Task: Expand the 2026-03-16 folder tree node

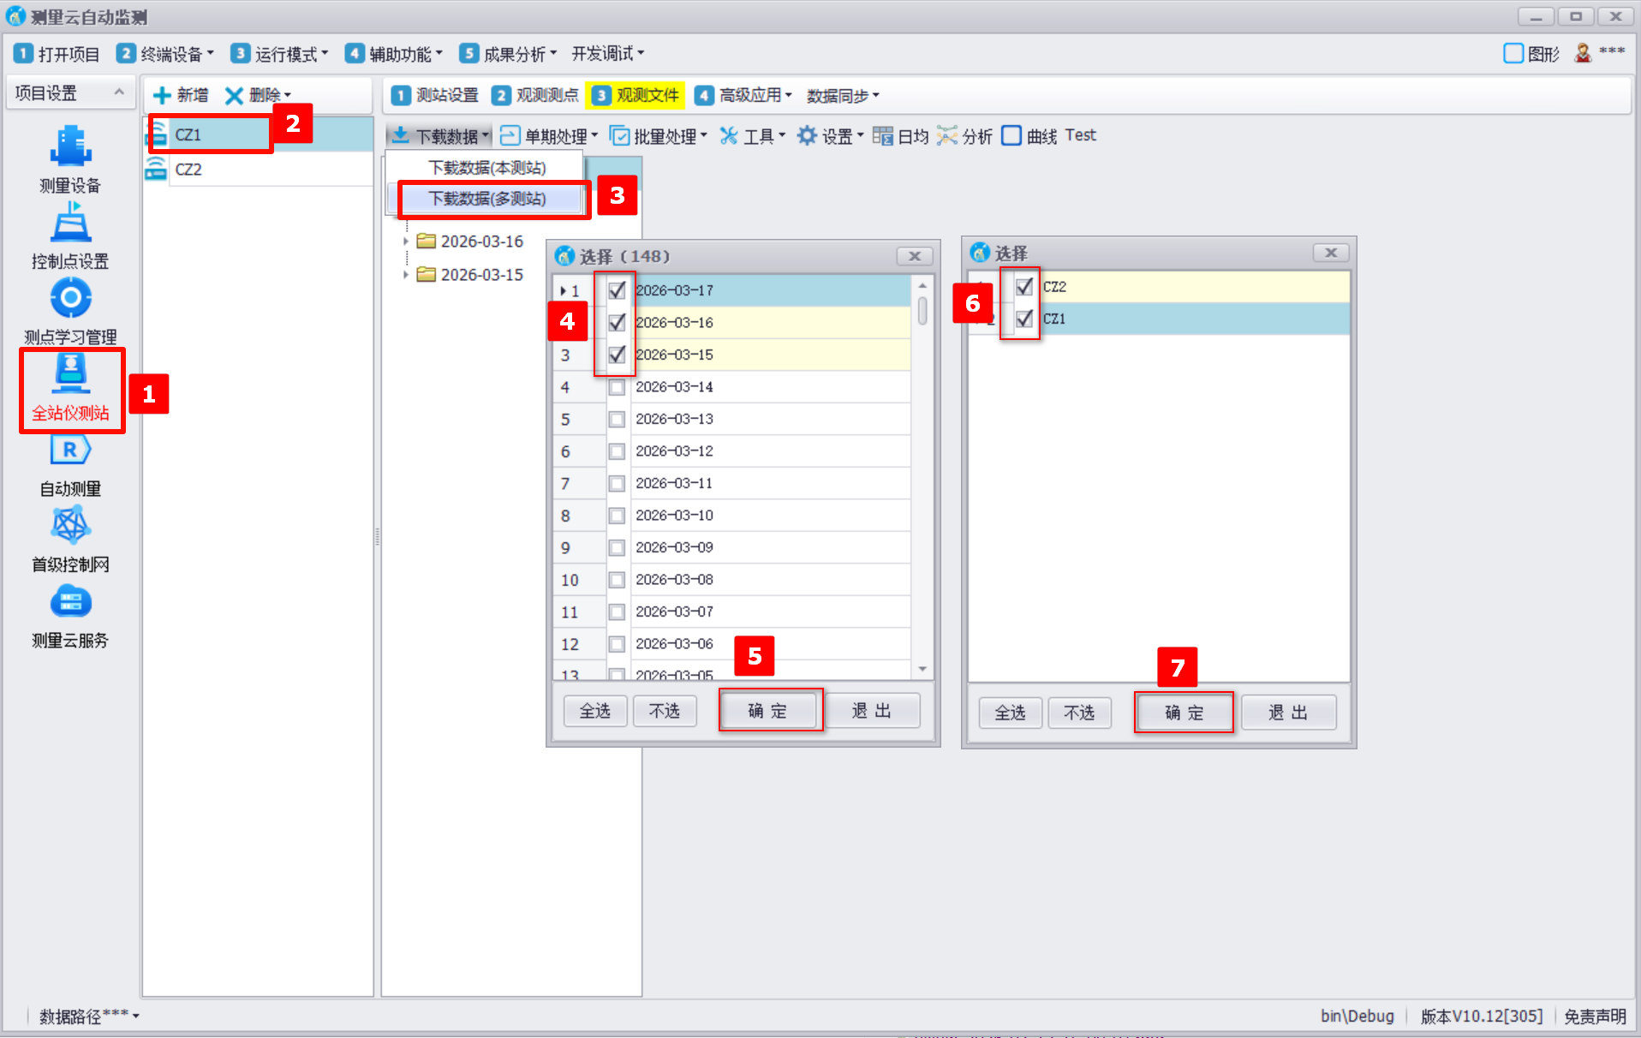Action: 406,242
